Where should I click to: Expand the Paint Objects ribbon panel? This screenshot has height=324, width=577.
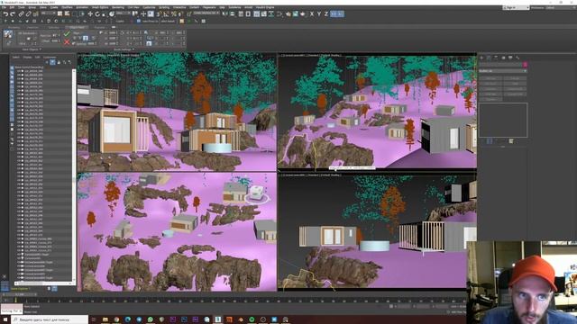(32, 49)
